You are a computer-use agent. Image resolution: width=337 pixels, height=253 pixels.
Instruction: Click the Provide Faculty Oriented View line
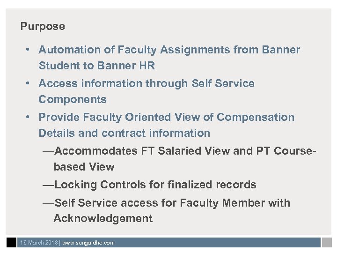pos(166,117)
